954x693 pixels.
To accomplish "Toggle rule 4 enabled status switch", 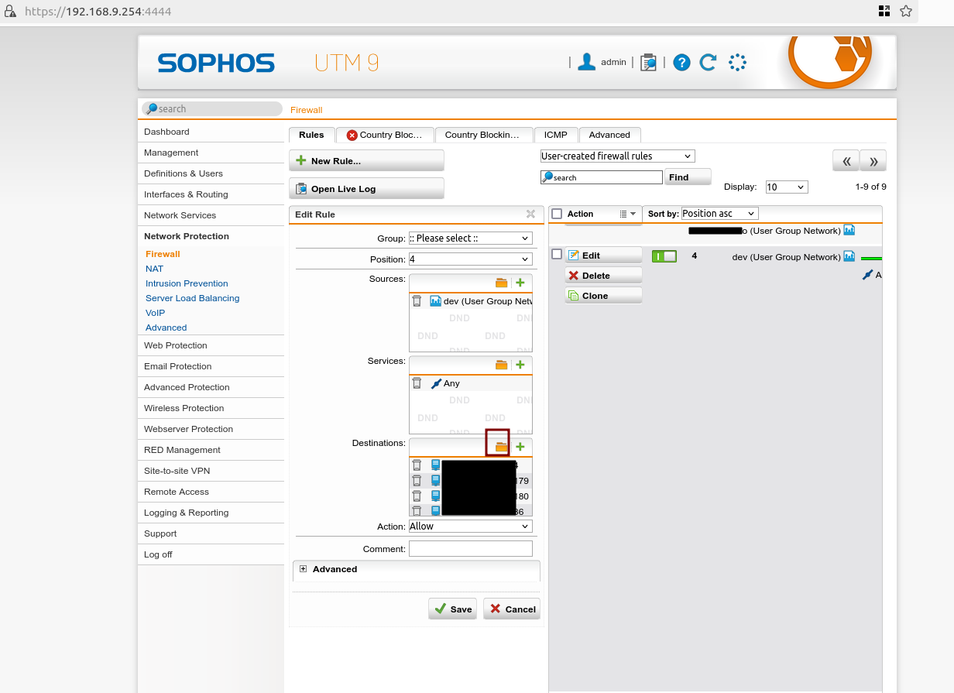I will click(664, 256).
